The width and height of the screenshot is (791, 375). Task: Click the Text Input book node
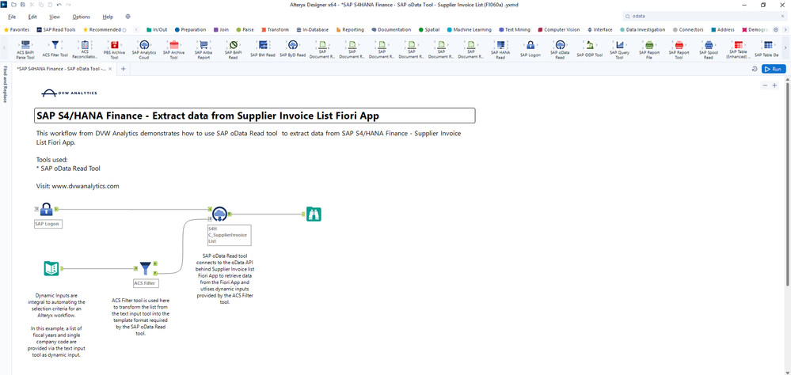coord(51,269)
